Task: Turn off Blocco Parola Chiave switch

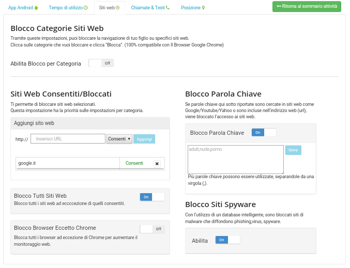Action: click(264, 133)
